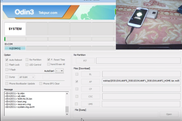
Task: Enable the T Flash checkbox
Action: coord(7,70)
